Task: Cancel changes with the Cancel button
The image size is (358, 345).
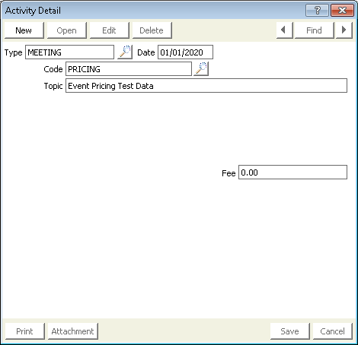Action: (333, 331)
